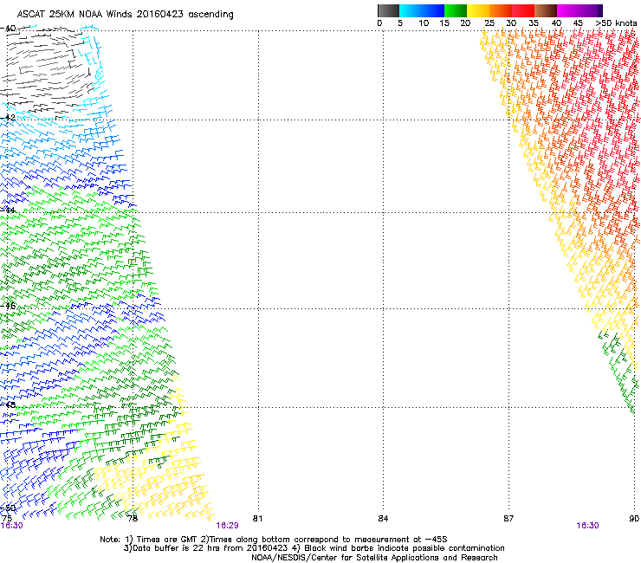Click the longitude label 84
The image size is (641, 563).
coord(383,519)
